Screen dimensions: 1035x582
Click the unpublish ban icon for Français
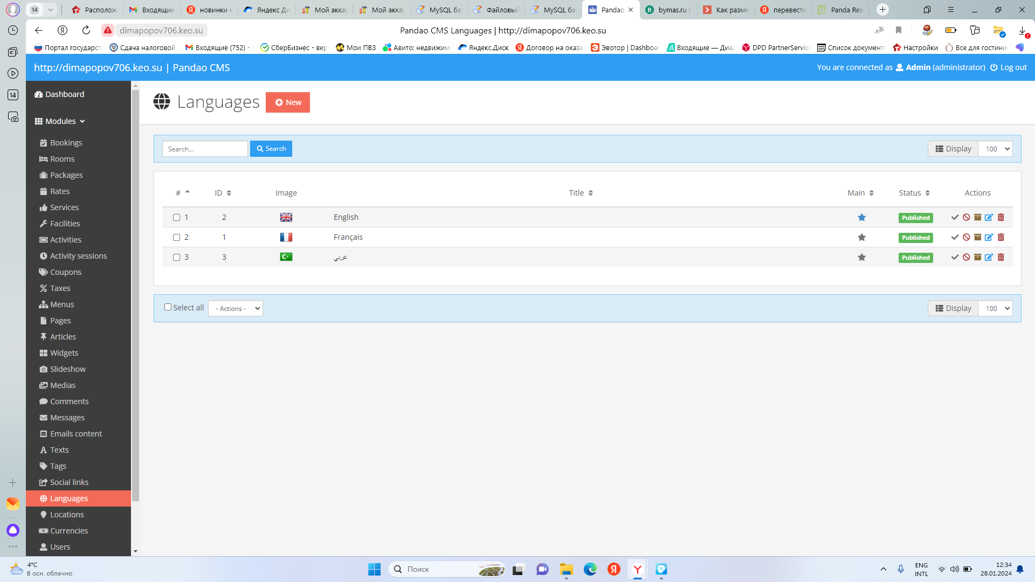coord(967,238)
